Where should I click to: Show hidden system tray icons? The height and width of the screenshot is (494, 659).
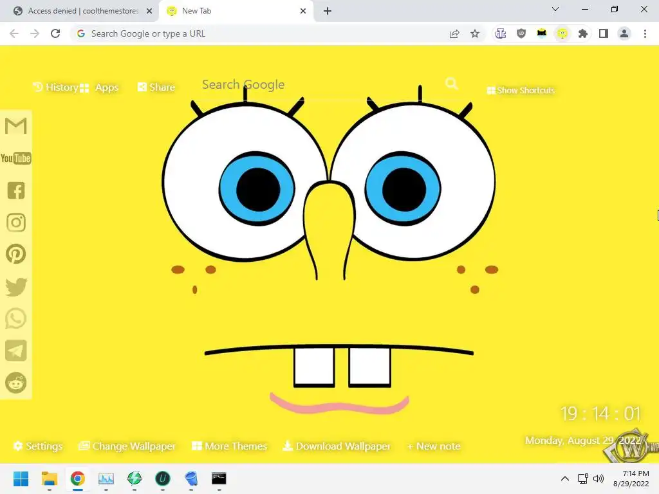565,479
